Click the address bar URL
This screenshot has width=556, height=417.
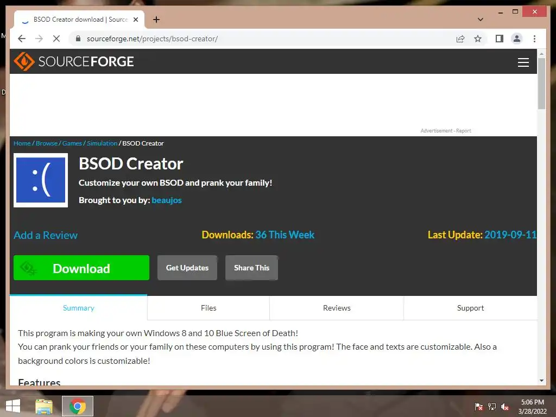coord(152,39)
